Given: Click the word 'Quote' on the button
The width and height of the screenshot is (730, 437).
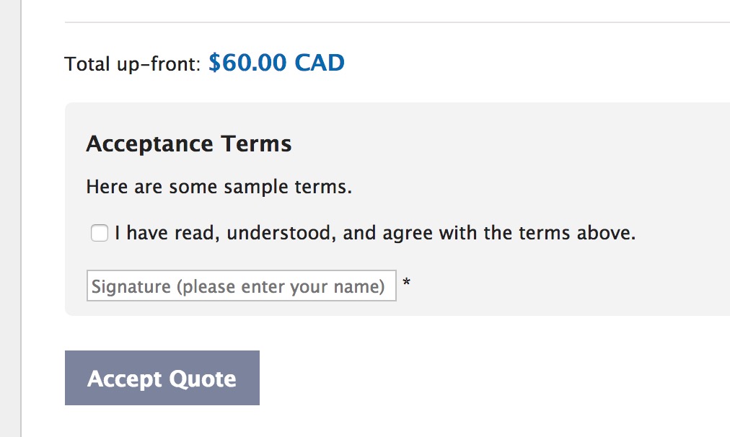Looking at the screenshot, I should click(203, 379).
